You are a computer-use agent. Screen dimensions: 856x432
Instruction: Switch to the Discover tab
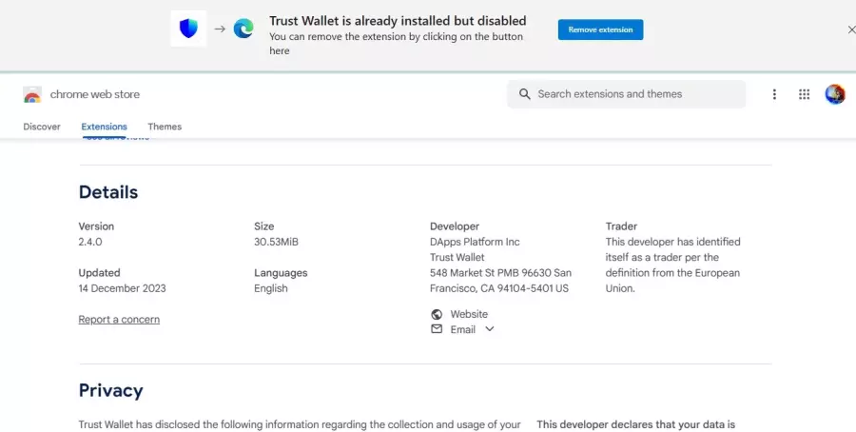pos(42,127)
